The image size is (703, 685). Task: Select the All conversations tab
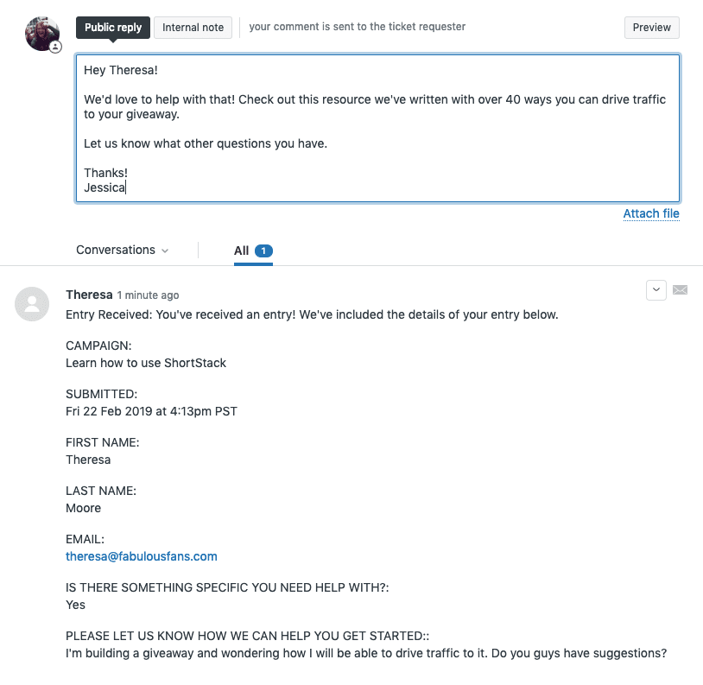(x=242, y=251)
